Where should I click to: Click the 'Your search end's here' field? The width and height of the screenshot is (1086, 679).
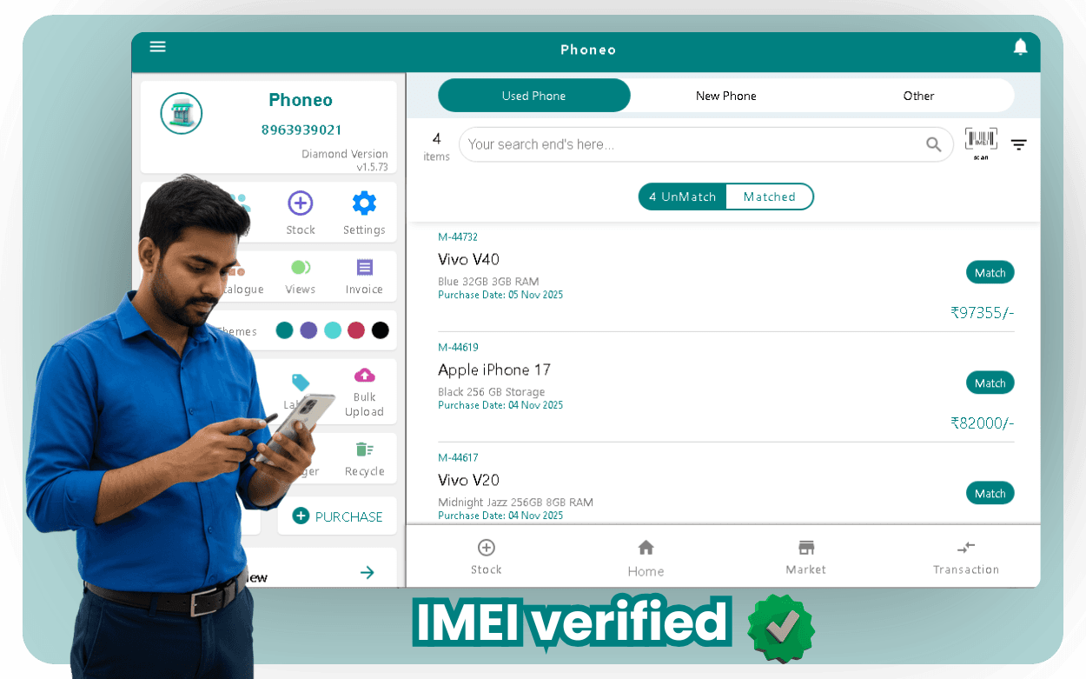[706, 144]
